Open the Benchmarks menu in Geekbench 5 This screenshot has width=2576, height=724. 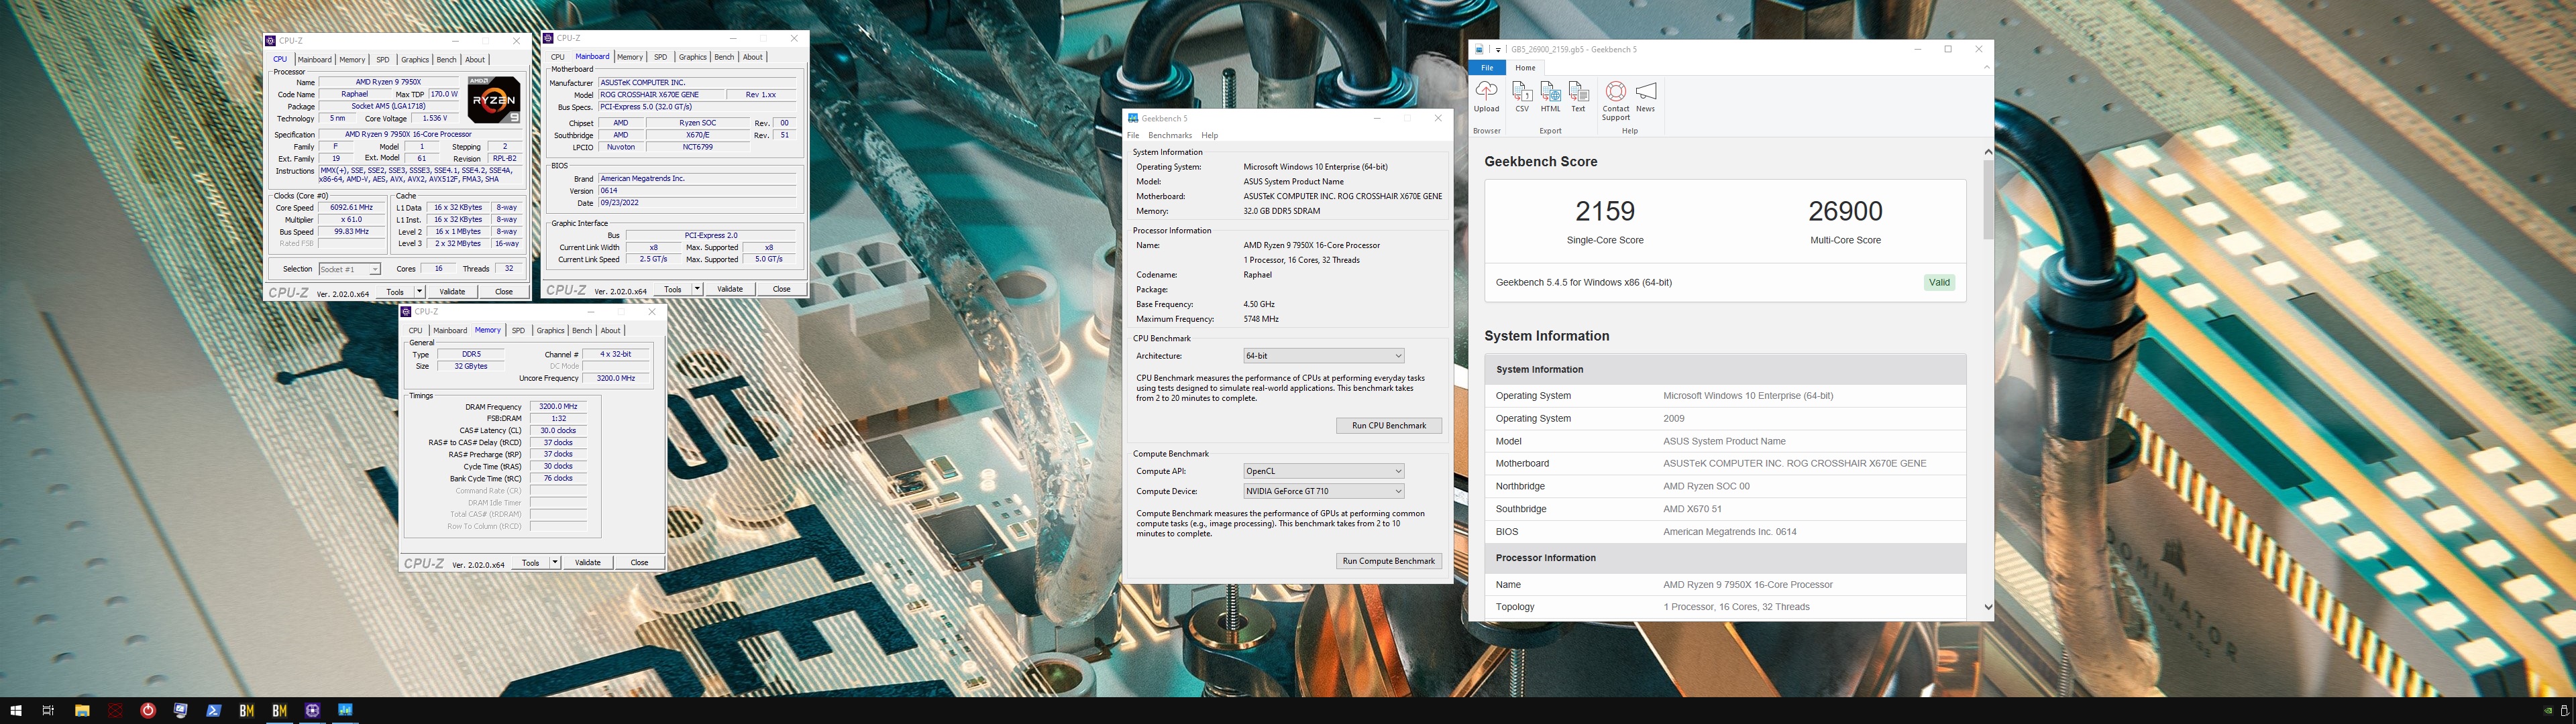pyautogui.click(x=1170, y=135)
